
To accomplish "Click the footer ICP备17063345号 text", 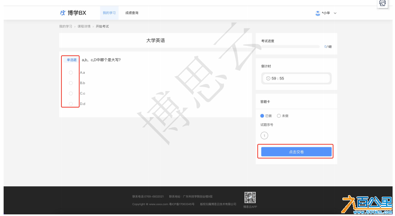I will click(181, 204).
